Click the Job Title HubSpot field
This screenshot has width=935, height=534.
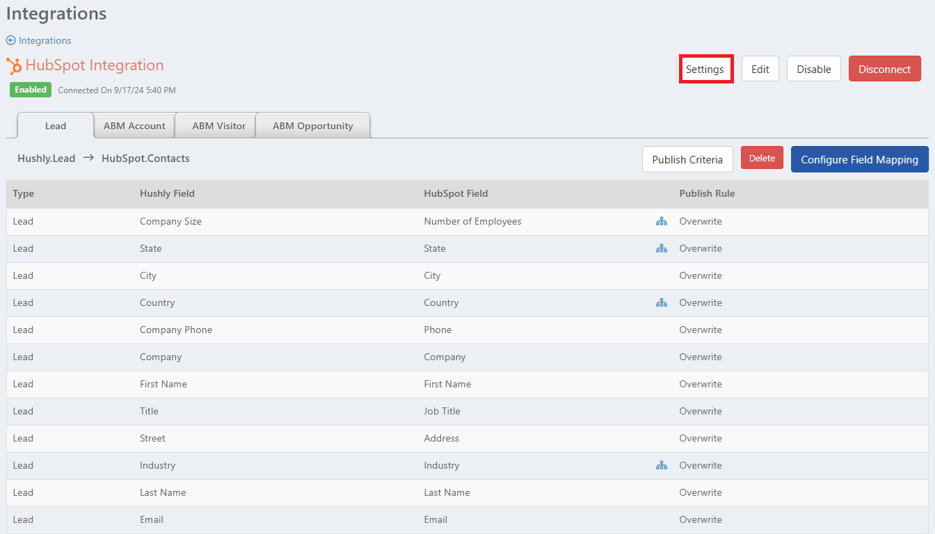click(442, 412)
